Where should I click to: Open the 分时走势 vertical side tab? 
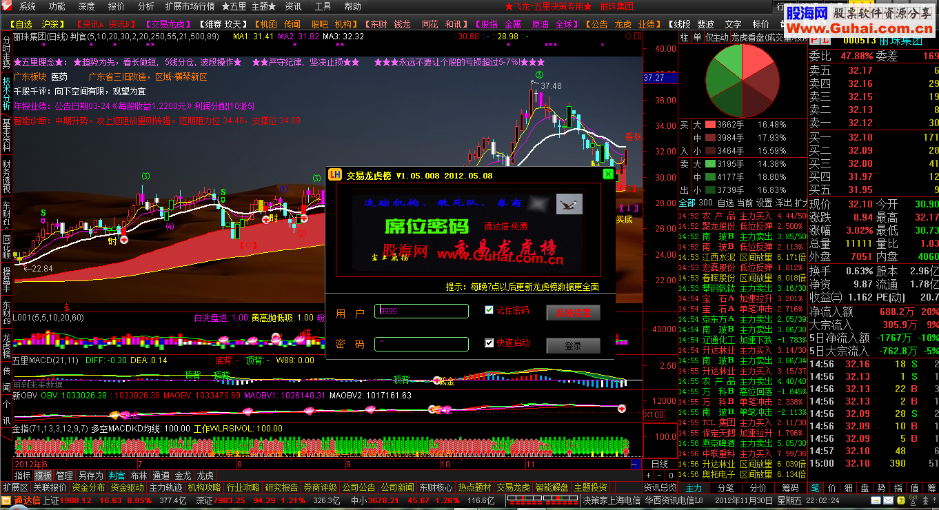click(x=6, y=51)
